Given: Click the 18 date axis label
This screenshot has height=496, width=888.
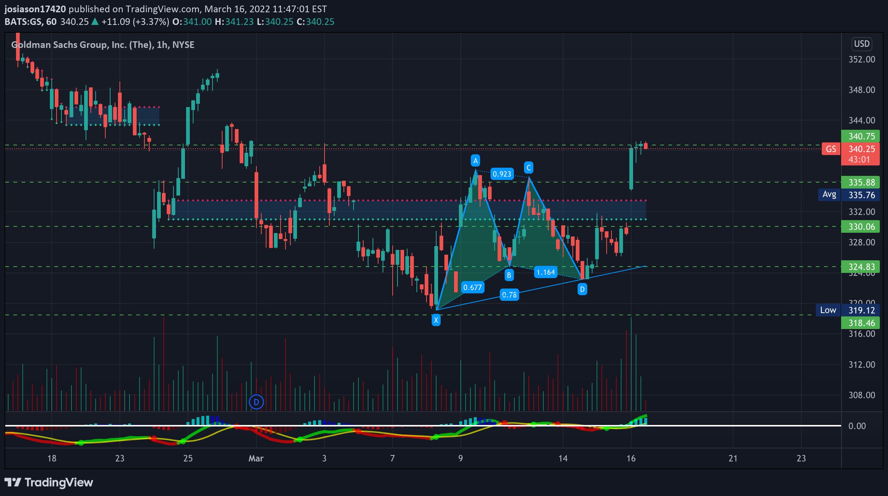Looking at the screenshot, I should pyautogui.click(x=52, y=458).
